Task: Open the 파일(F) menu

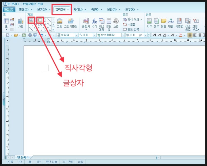Action: coord(9,9)
